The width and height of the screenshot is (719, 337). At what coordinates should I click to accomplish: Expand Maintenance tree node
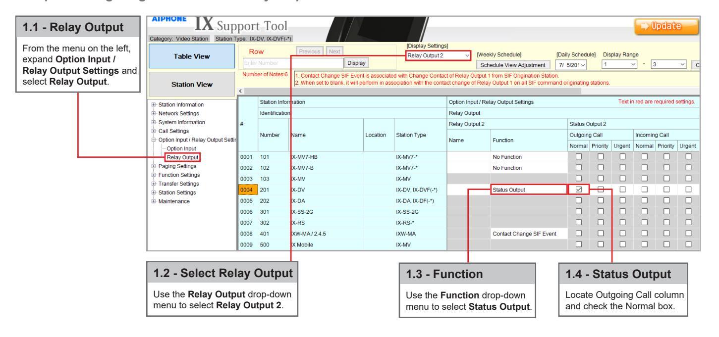click(154, 201)
